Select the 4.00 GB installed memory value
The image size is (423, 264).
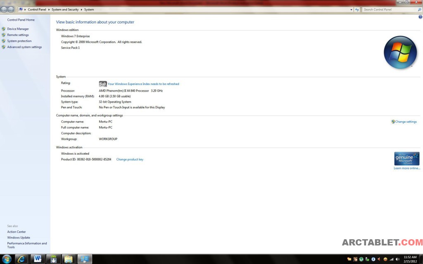coord(115,96)
